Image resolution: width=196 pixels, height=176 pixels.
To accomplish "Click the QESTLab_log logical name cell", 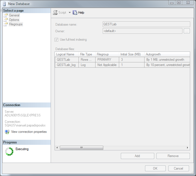I will coord(66,65).
